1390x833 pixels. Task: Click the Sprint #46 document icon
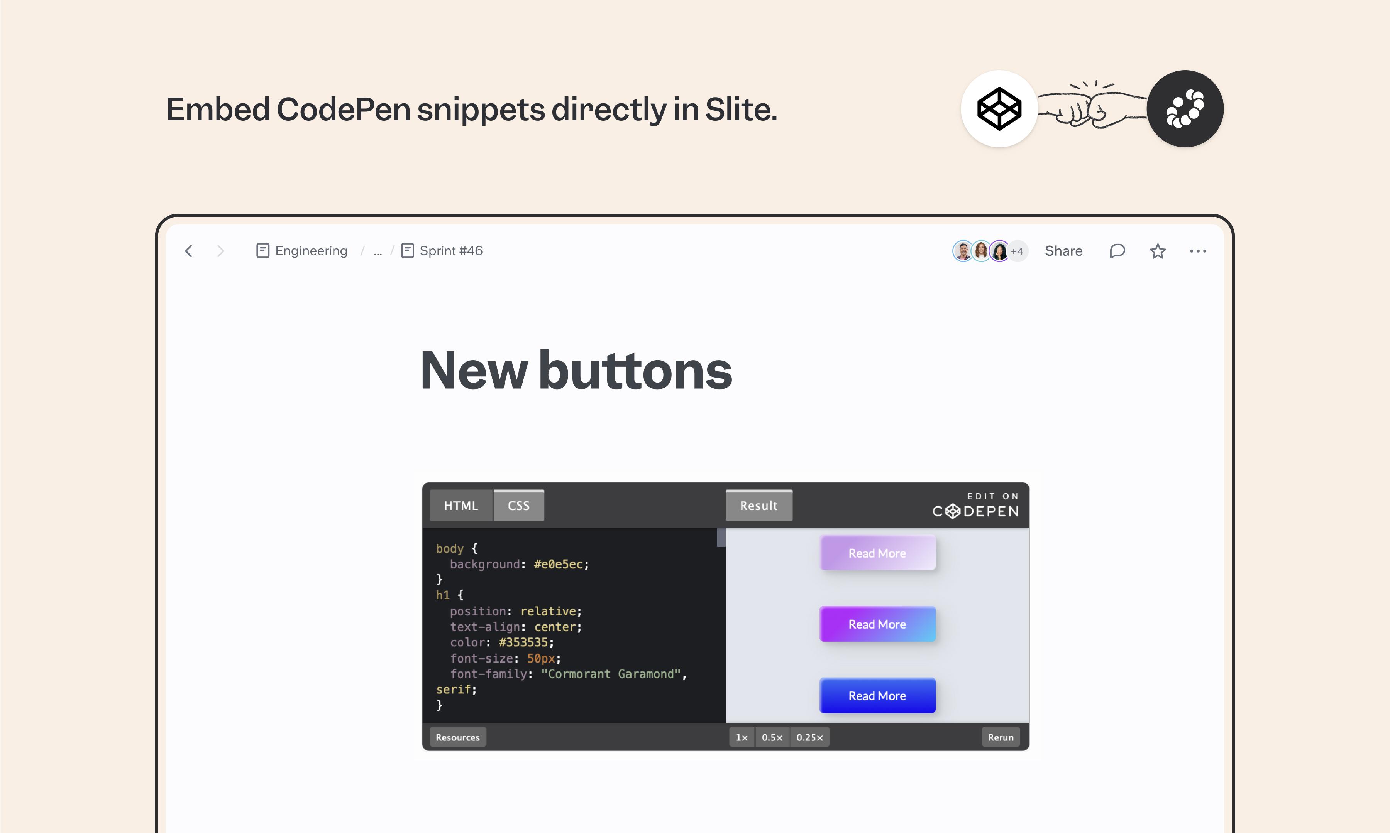coord(407,250)
